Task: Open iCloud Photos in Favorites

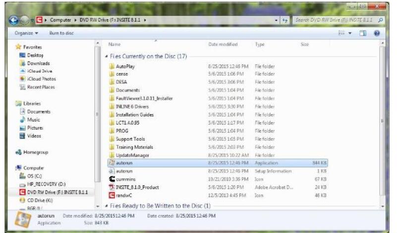Action: (42, 79)
